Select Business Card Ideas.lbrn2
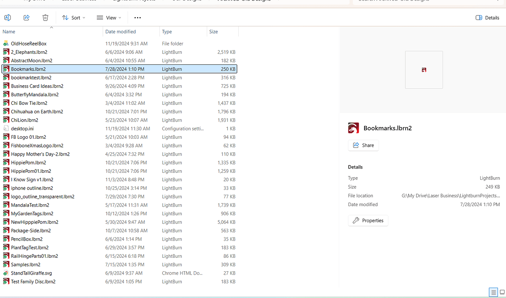The image size is (506, 298). coord(37,86)
